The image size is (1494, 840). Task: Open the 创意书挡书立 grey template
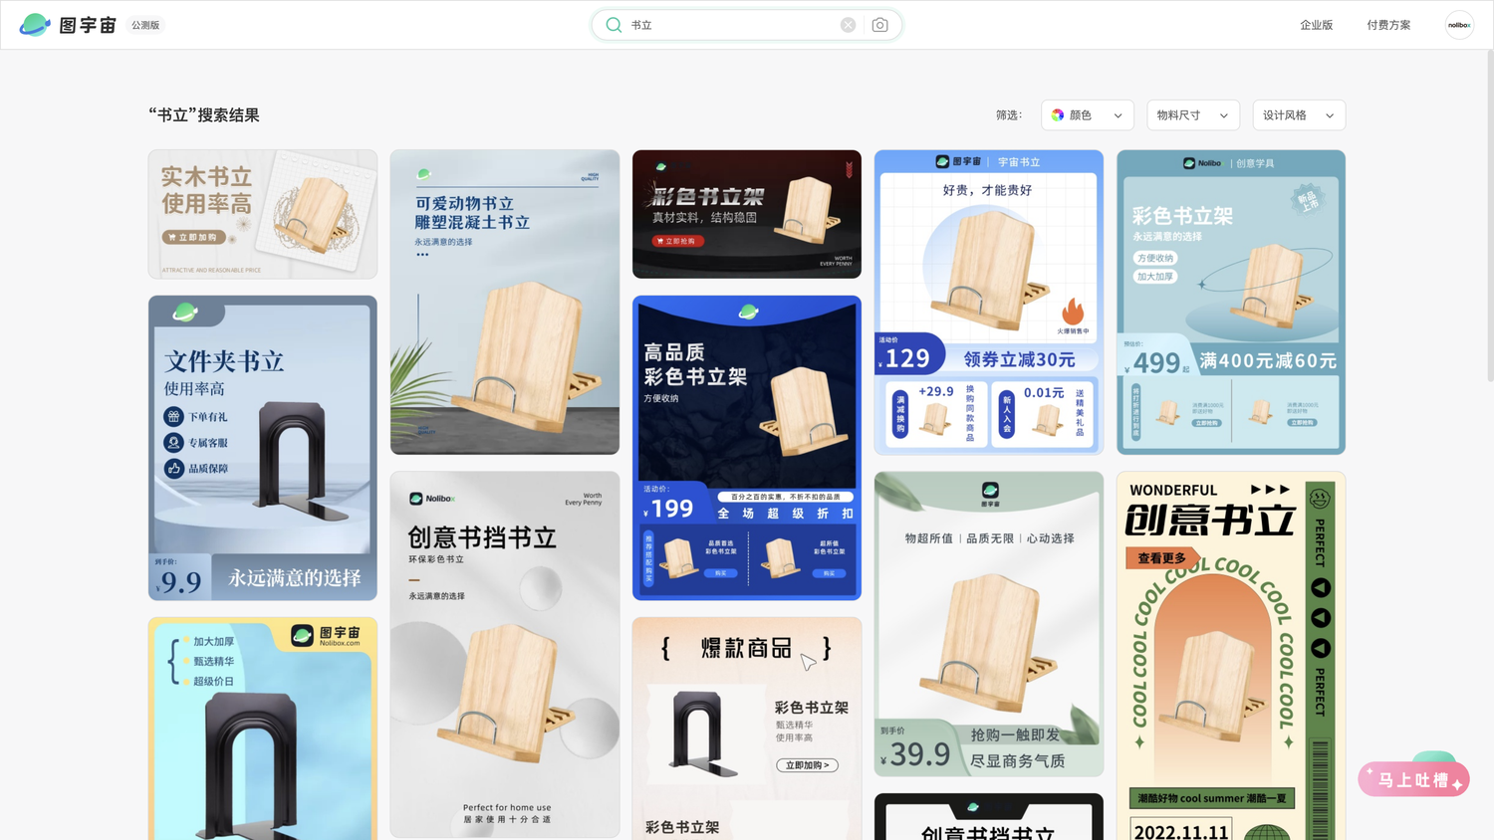click(x=505, y=655)
